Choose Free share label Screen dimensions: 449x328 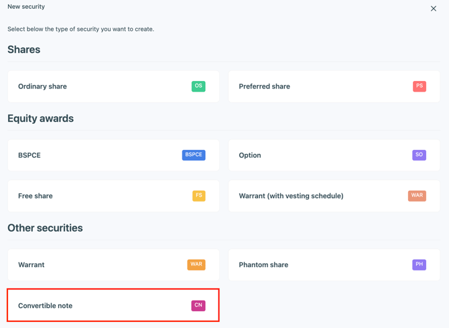tap(36, 196)
